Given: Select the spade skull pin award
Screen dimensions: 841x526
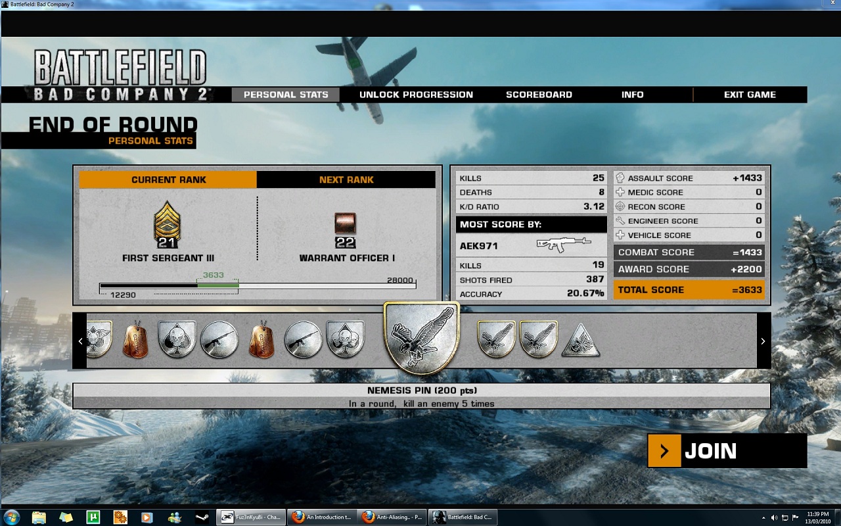Looking at the screenshot, I should pyautogui.click(x=177, y=339).
